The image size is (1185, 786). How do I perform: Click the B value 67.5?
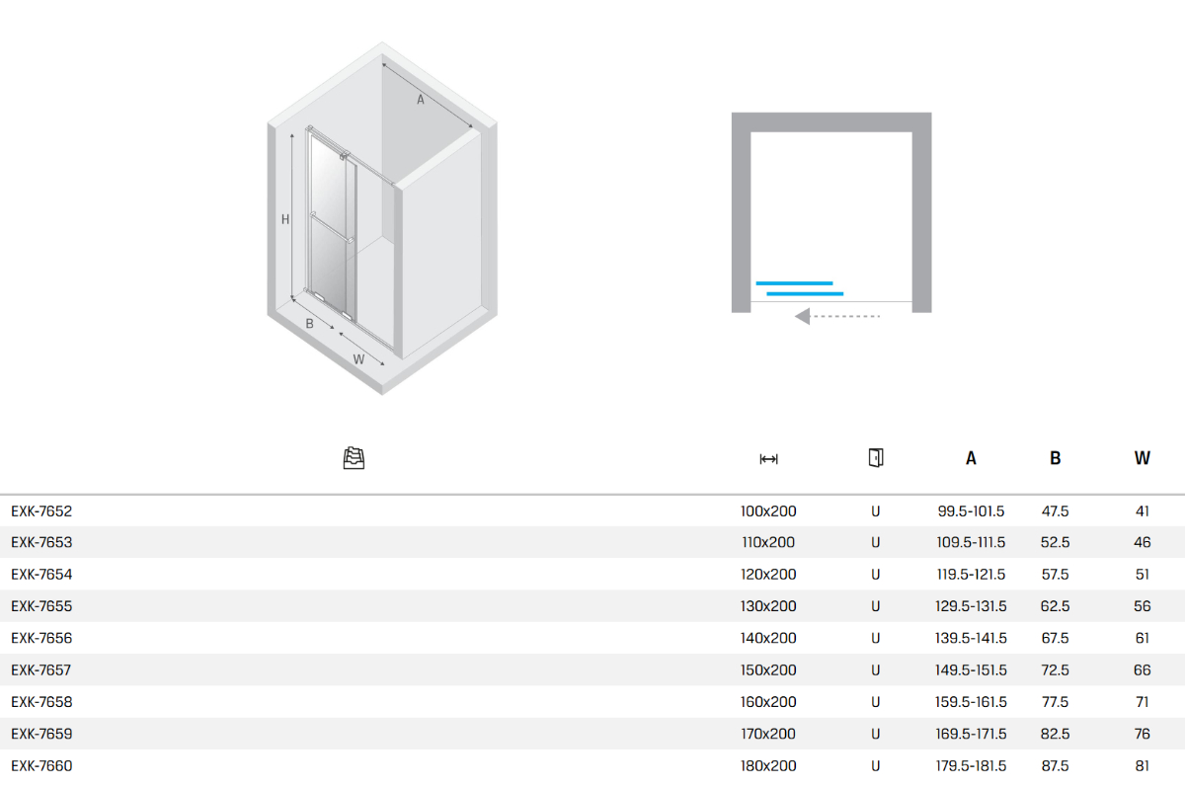pyautogui.click(x=1056, y=638)
